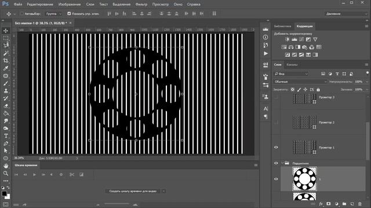Add a Black & White adjustment
The width and height of the screenshot is (371, 208).
pyautogui.click(x=298, y=47)
